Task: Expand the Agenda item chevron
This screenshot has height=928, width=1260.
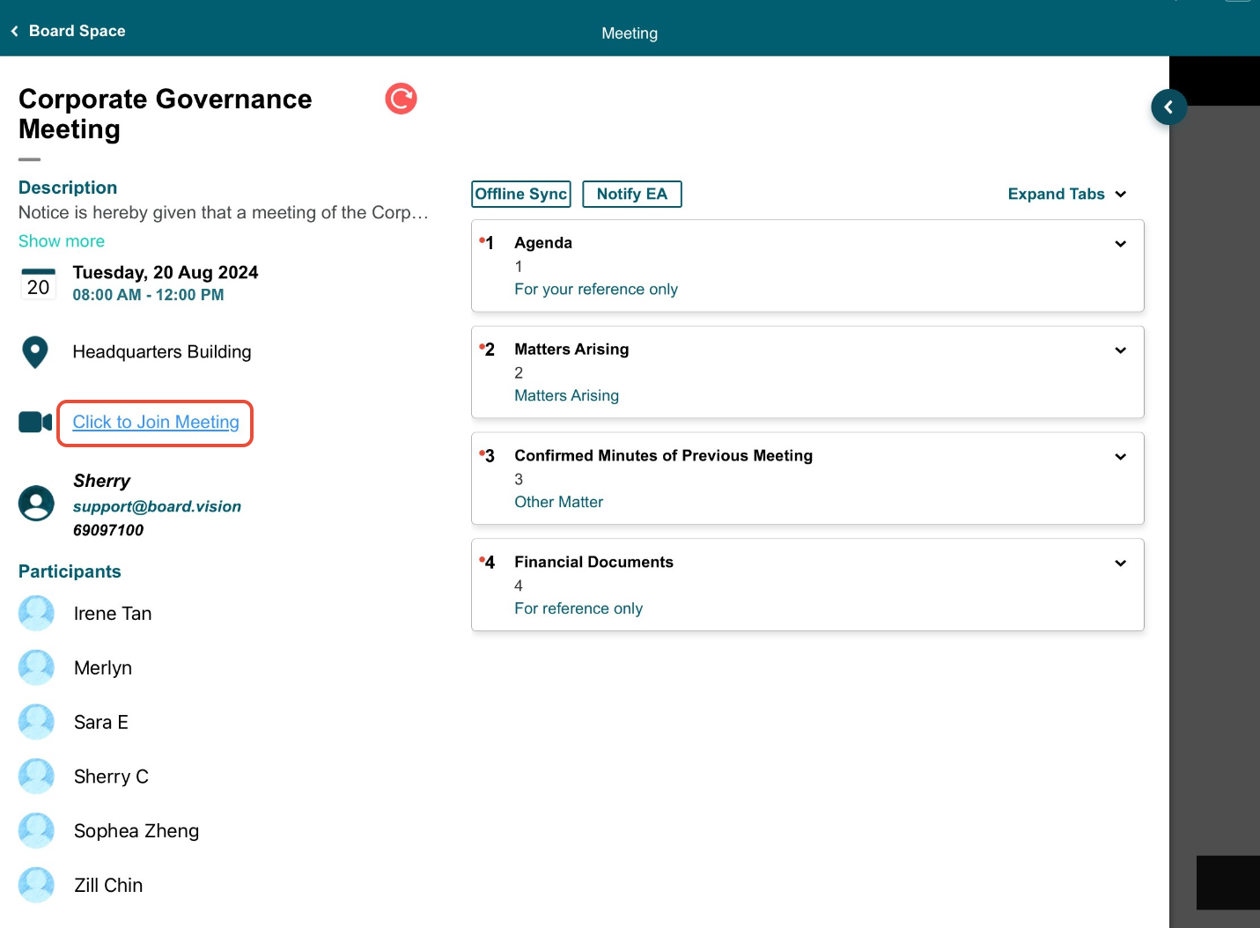Action: point(1120,244)
